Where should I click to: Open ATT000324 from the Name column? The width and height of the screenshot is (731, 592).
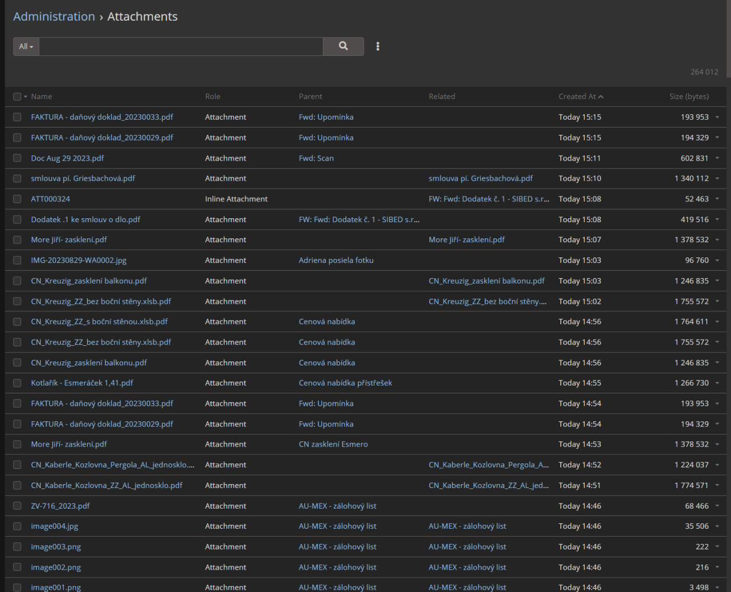click(50, 199)
